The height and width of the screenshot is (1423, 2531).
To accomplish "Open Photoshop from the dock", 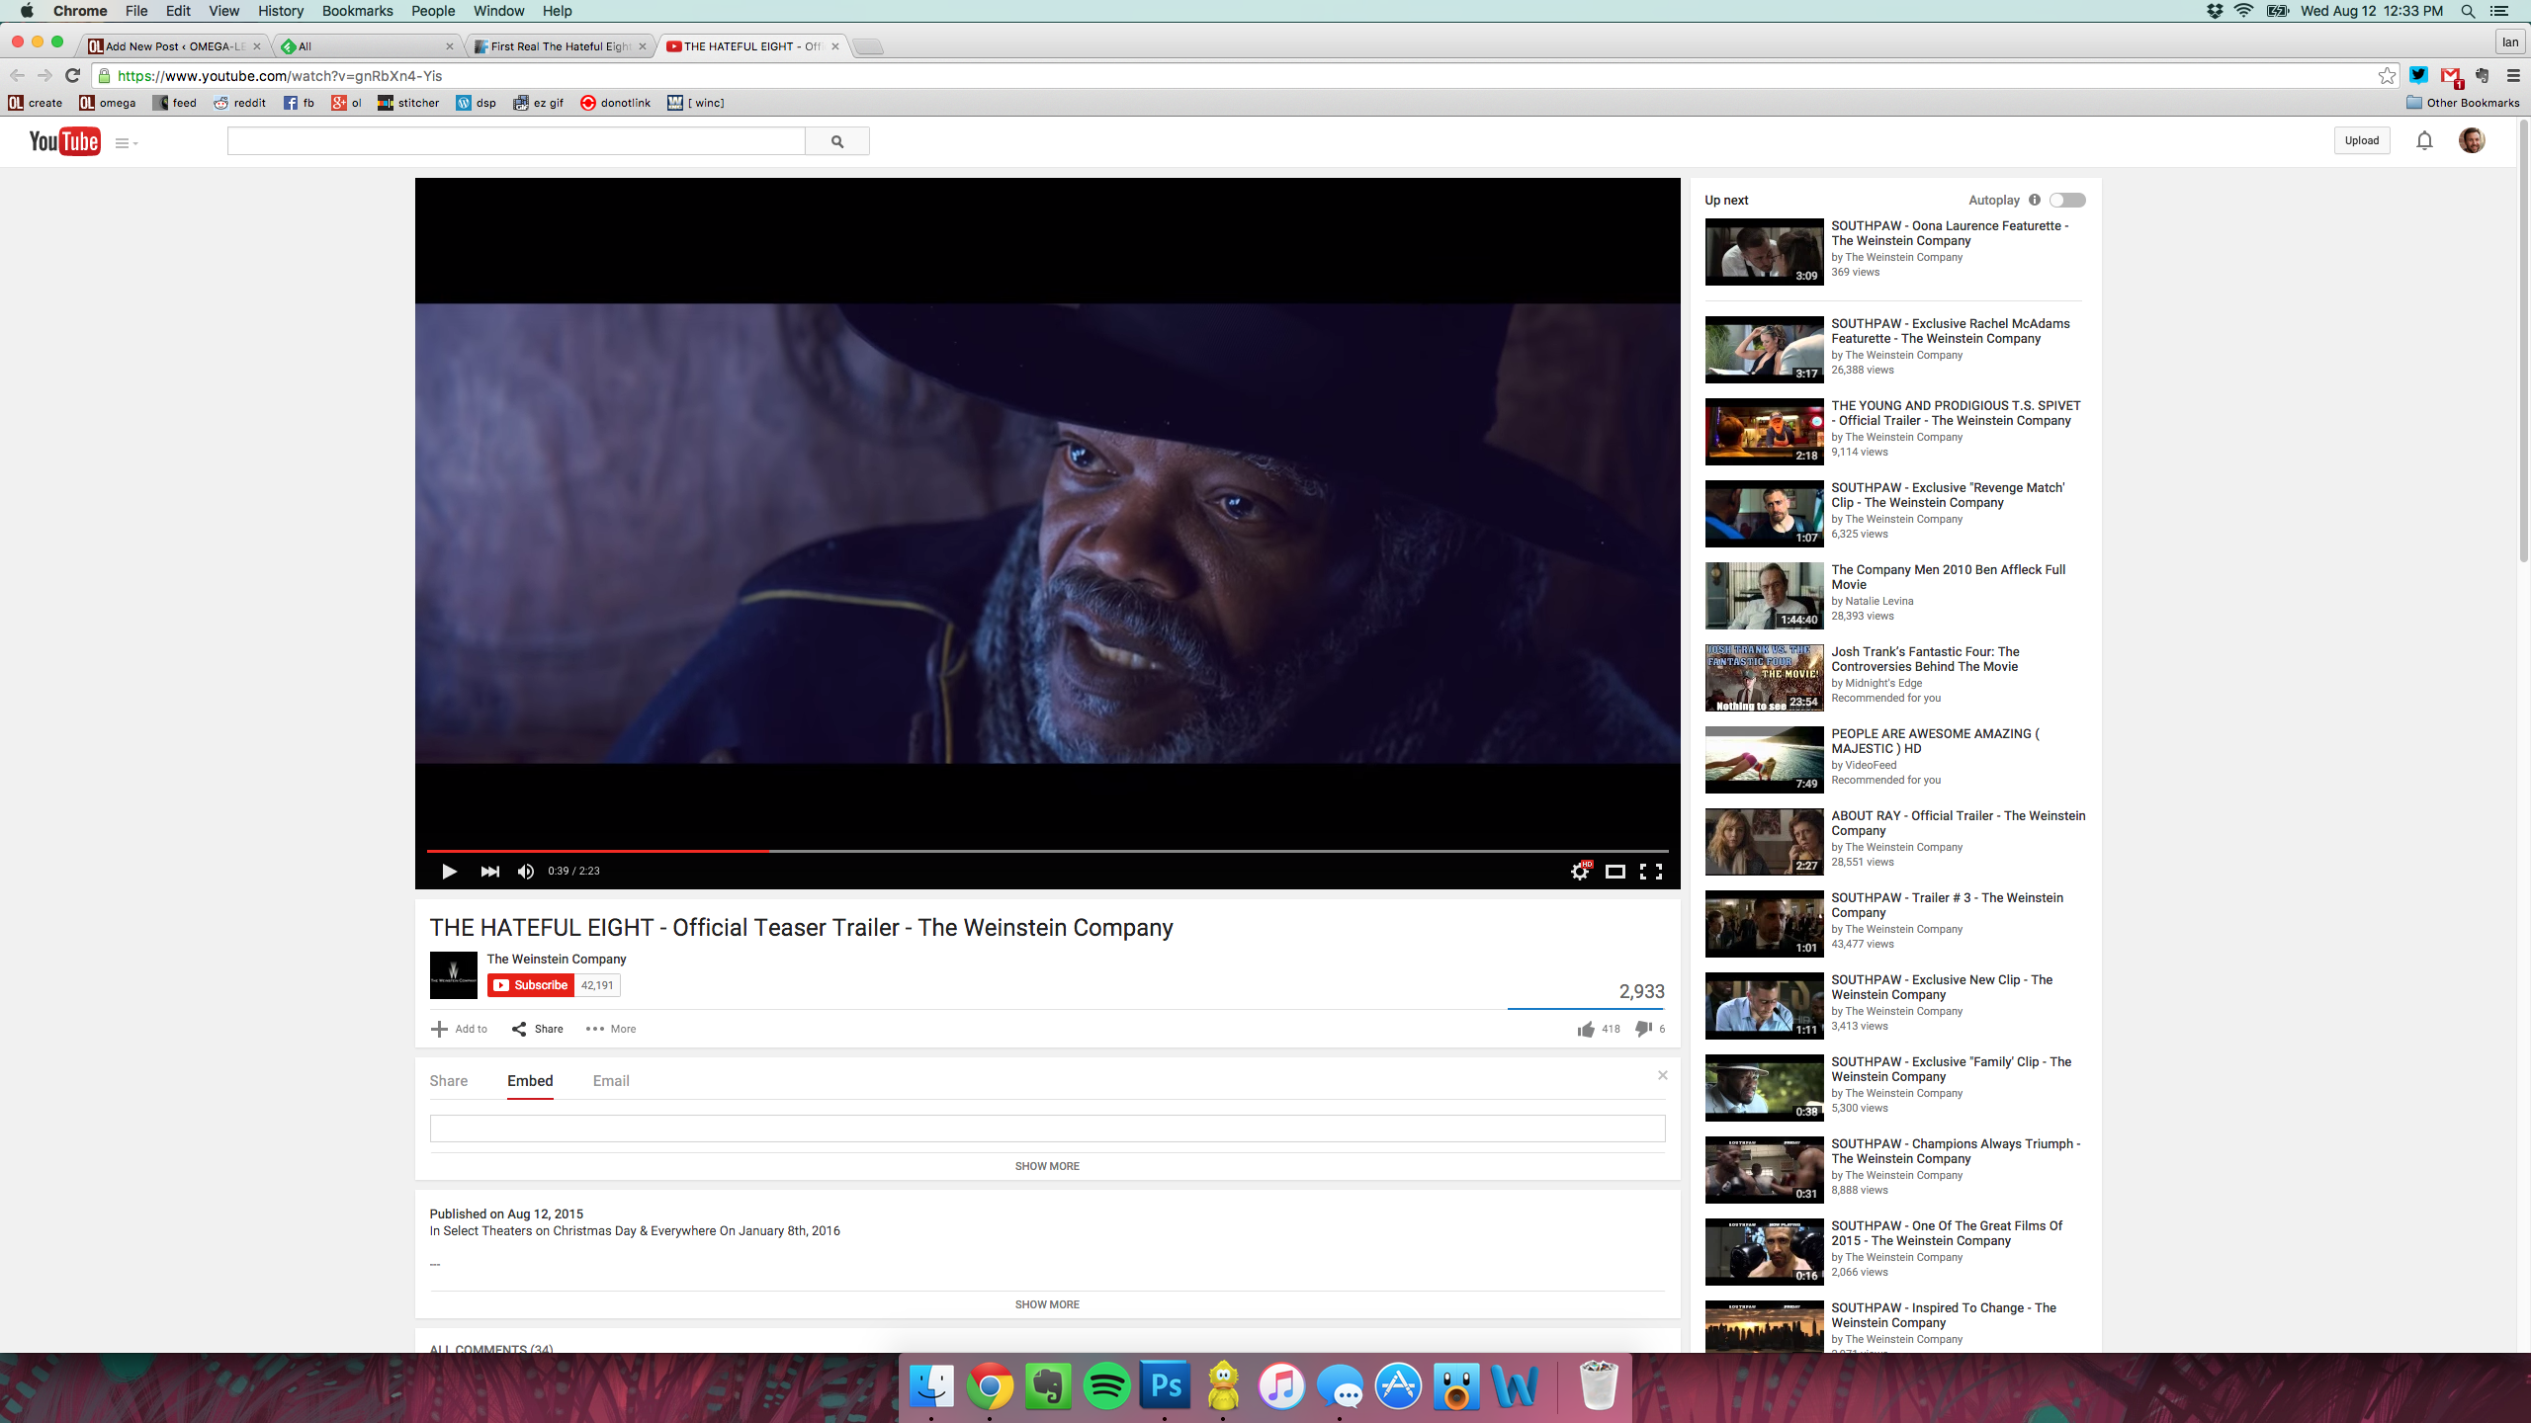I will (1165, 1386).
